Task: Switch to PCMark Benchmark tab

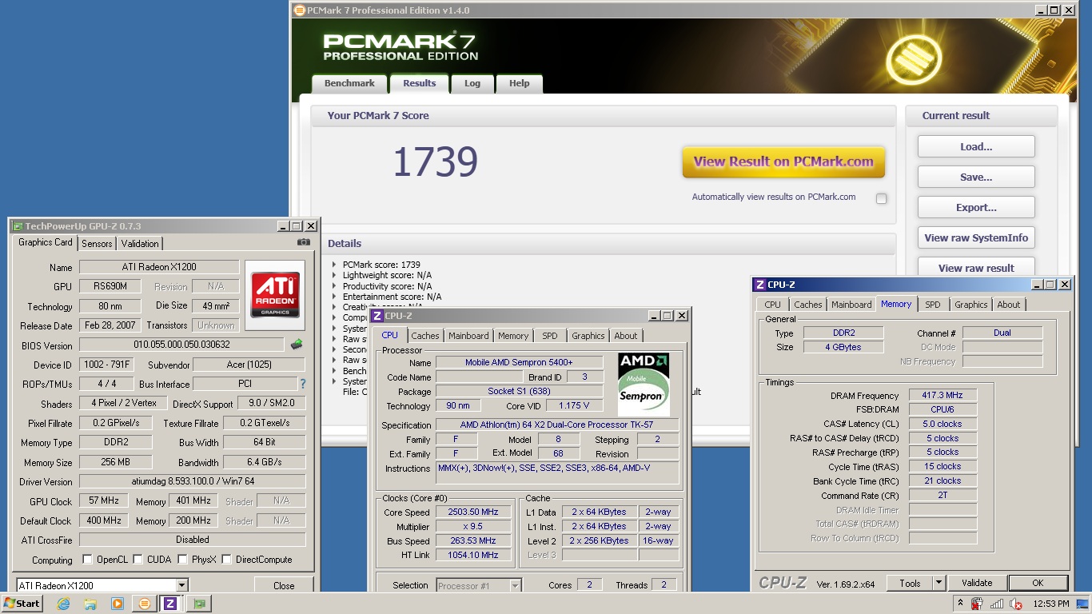Action: [x=349, y=83]
